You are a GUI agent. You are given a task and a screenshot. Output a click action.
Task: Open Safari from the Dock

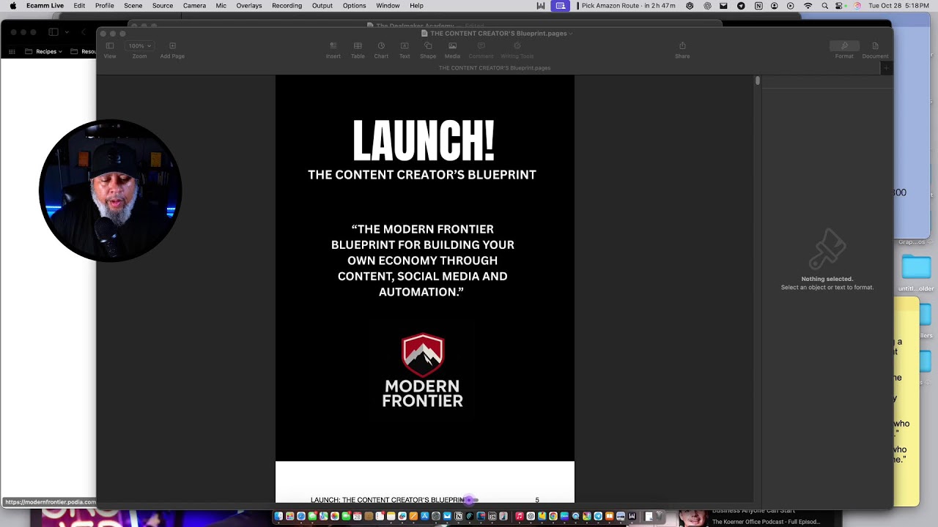[x=301, y=517]
